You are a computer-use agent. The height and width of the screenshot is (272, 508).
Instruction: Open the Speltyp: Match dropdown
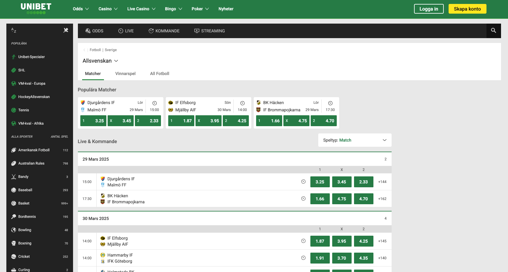click(x=355, y=140)
